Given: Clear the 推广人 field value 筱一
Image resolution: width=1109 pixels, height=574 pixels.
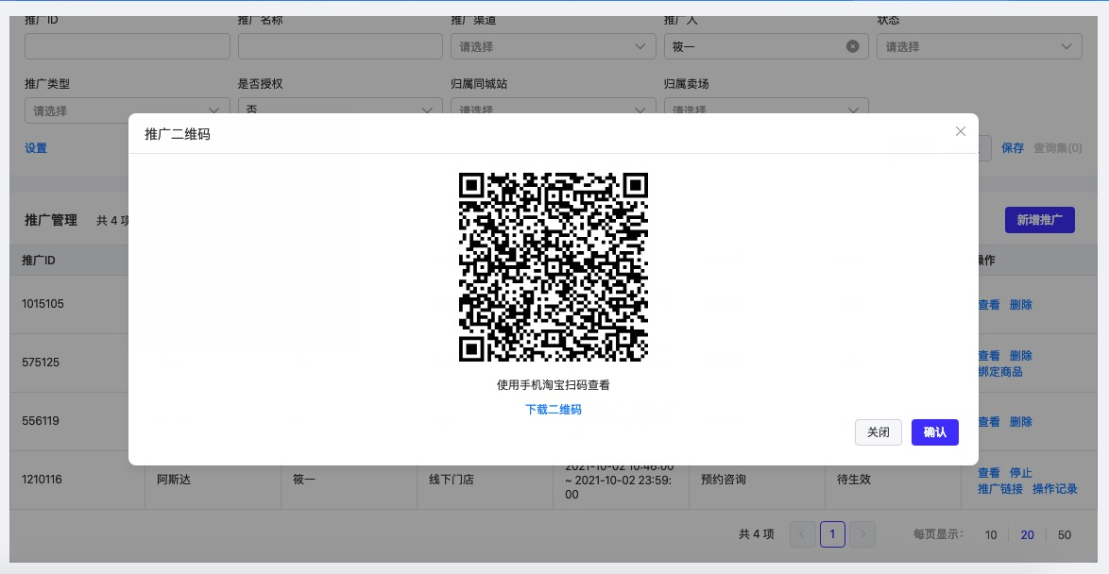Looking at the screenshot, I should [852, 46].
